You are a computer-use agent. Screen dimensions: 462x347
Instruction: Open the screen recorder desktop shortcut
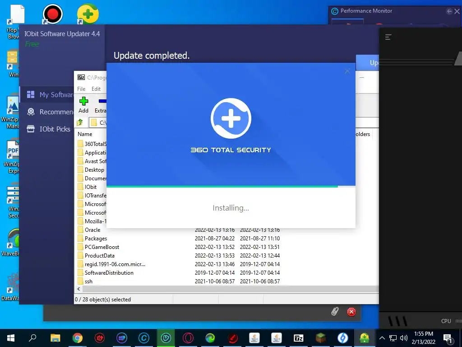(x=52, y=14)
